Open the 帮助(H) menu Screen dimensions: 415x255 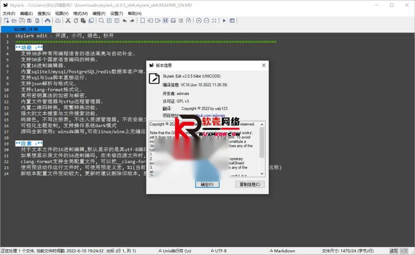[x=134, y=14]
